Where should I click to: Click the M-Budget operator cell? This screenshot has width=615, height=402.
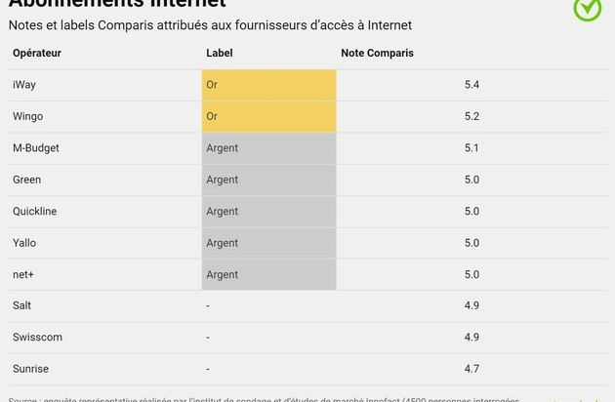pos(34,148)
